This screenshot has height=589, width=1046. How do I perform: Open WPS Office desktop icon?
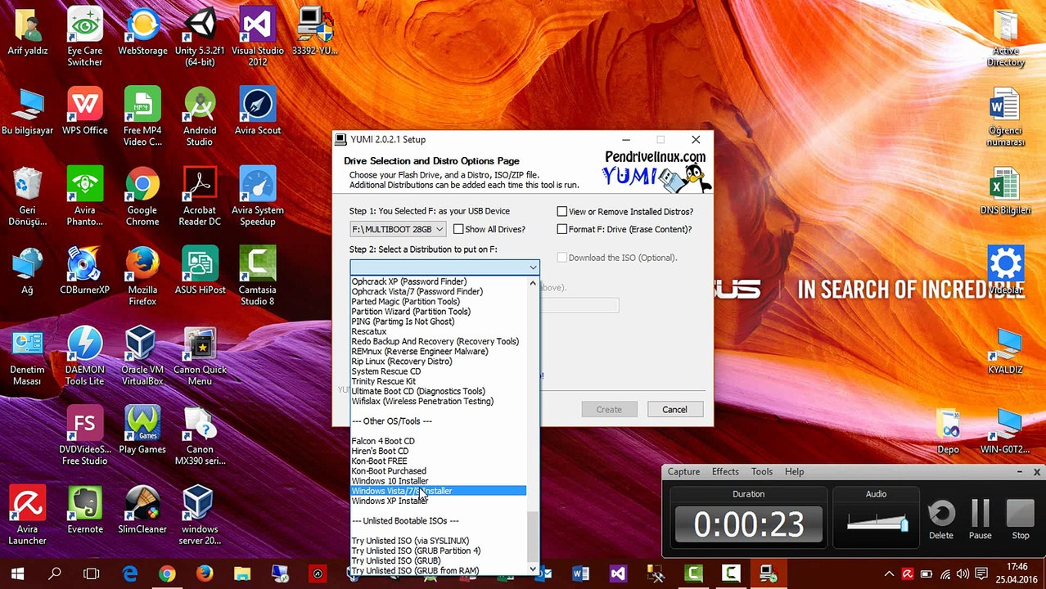coord(85,110)
